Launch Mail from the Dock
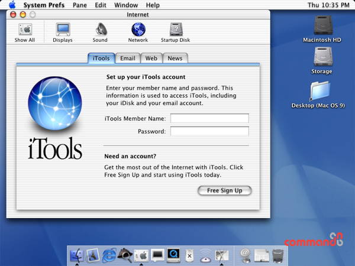Screen dimensions: 355x266 93,255
